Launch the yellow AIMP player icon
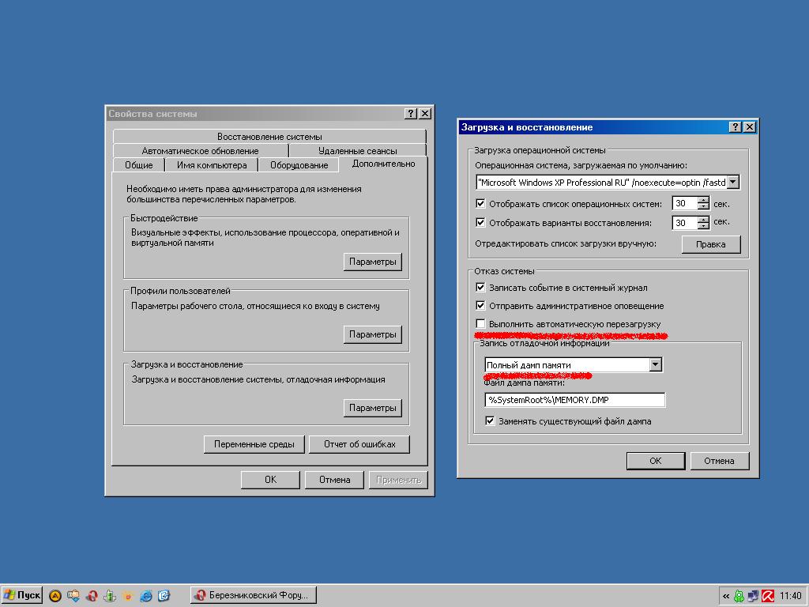 click(55, 596)
